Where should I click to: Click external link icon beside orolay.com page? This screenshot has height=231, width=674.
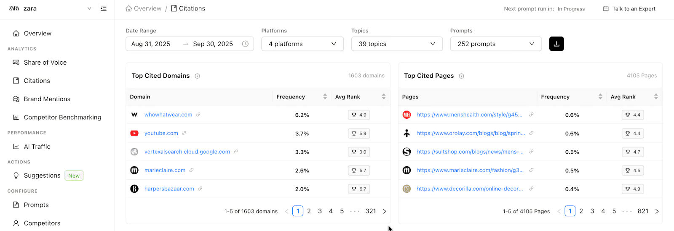tap(531, 133)
